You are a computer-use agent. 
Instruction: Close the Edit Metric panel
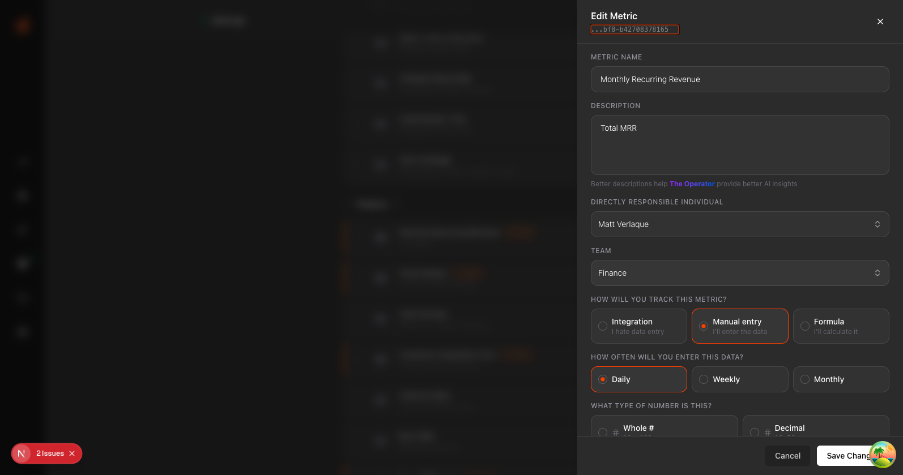click(x=880, y=22)
